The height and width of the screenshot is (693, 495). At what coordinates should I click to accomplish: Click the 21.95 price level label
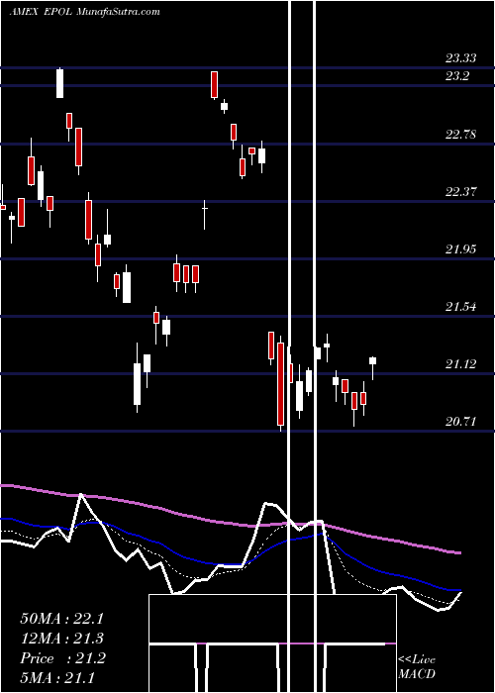point(461,248)
